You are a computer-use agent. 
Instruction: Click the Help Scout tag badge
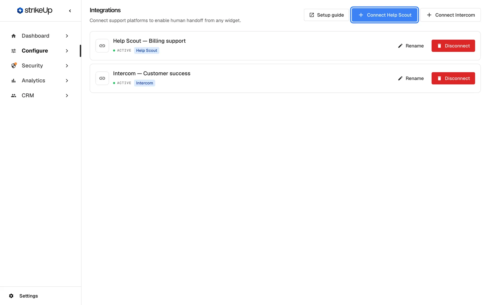147,50
